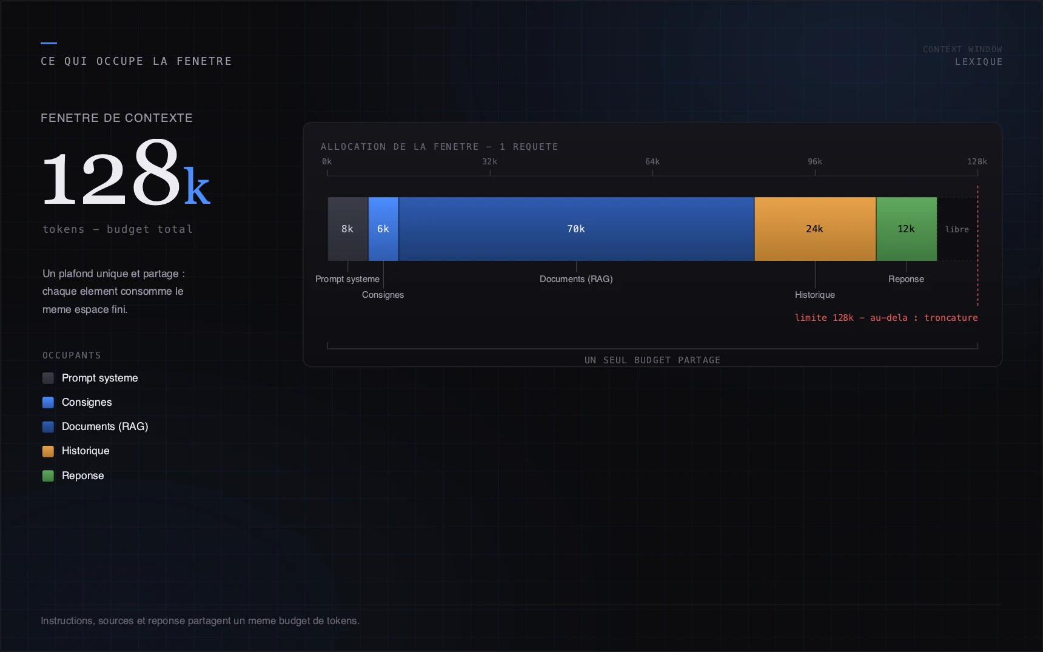Click the 0k axis tick label
Screen dimensions: 1043x652
point(327,161)
